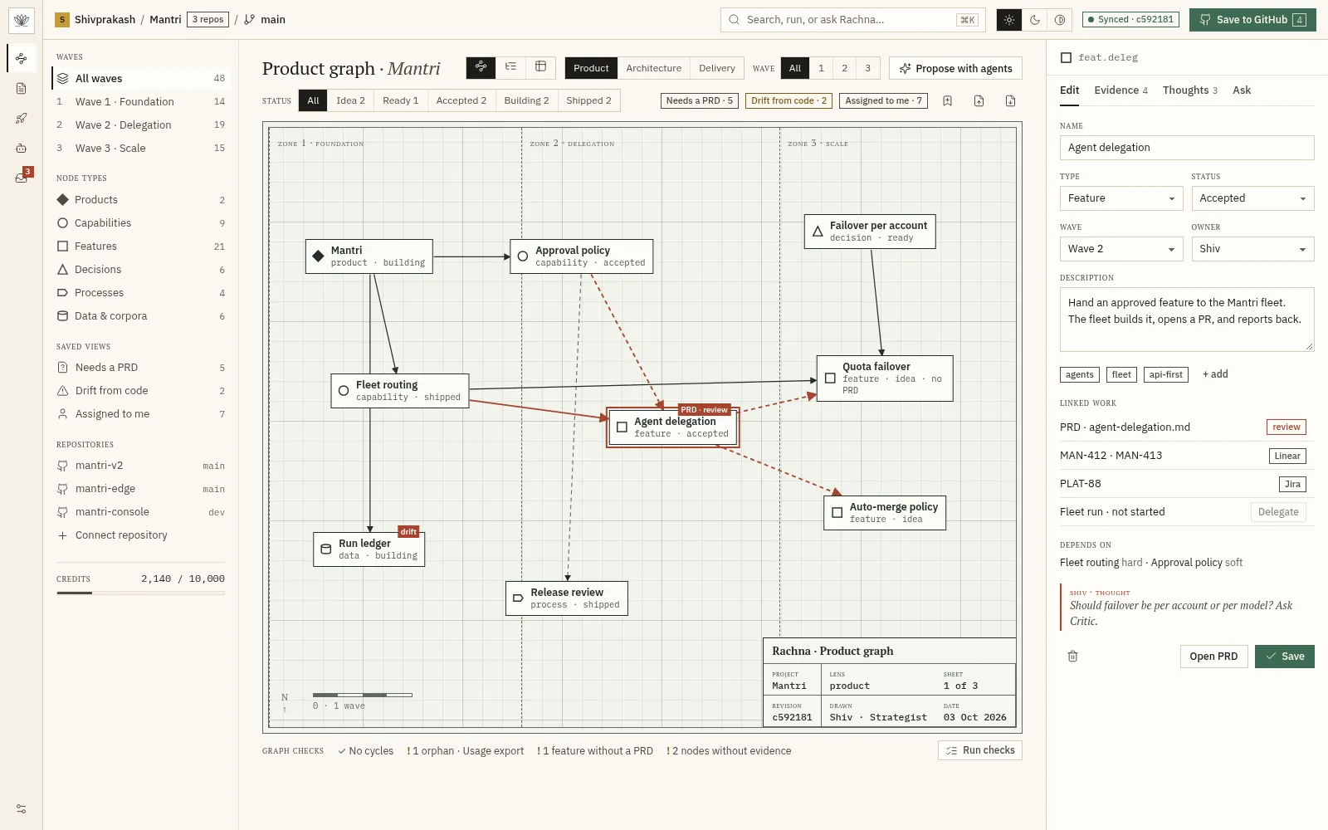The width and height of the screenshot is (1328, 830).
Task: Toggle the Drift from code · 2 filter chip
Action: (x=788, y=100)
